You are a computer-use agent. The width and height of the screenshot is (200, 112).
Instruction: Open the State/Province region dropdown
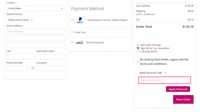[x=20, y=20]
